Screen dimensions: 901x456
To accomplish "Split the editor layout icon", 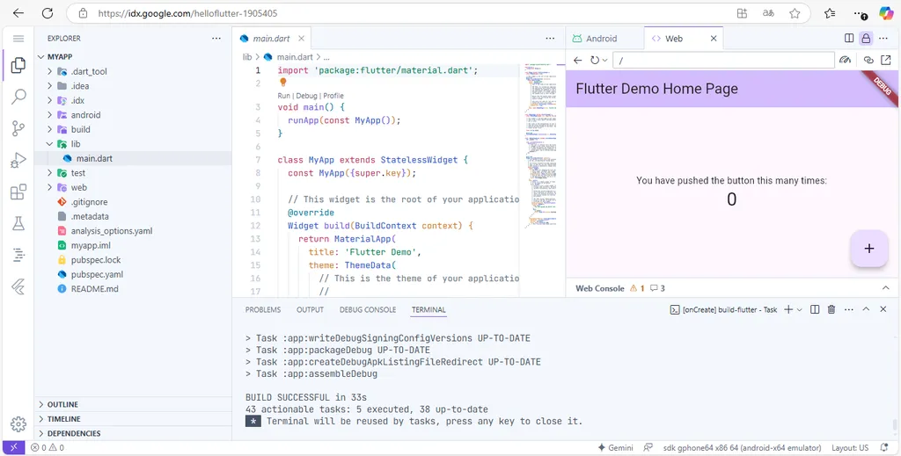I will (x=849, y=39).
